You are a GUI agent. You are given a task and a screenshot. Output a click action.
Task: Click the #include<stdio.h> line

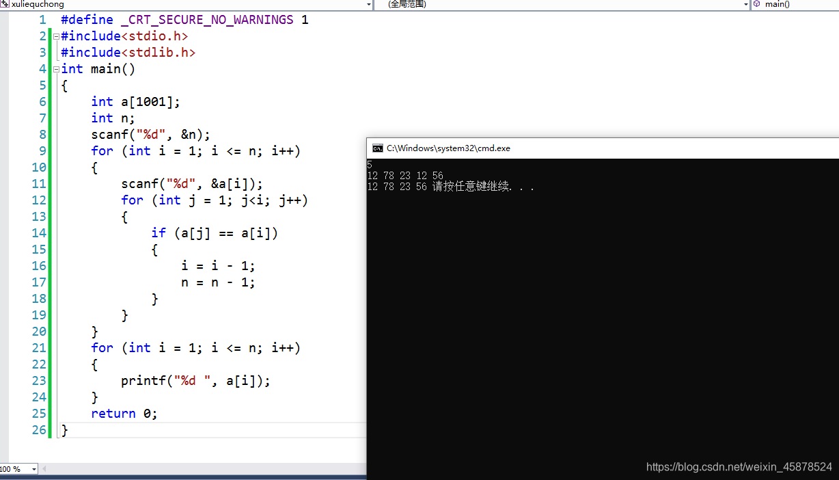tap(124, 36)
